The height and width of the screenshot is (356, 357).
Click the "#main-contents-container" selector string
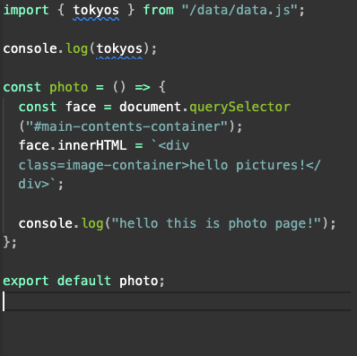(x=127, y=126)
